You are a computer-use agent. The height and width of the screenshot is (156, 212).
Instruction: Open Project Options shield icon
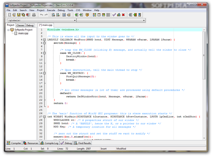click(87, 15)
